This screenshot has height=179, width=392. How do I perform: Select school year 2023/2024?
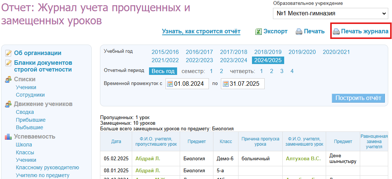tap(233, 60)
